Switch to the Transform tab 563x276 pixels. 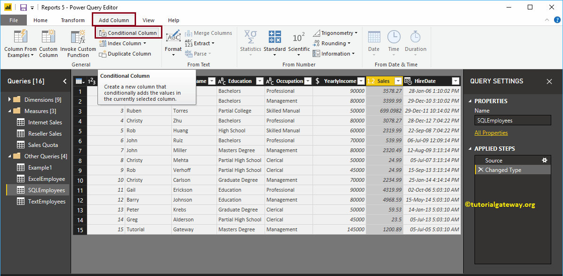[73, 20]
